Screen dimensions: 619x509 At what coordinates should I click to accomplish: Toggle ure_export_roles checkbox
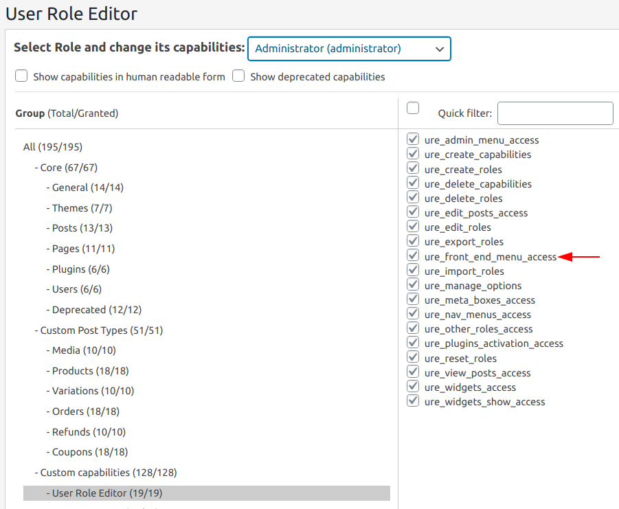coord(413,240)
